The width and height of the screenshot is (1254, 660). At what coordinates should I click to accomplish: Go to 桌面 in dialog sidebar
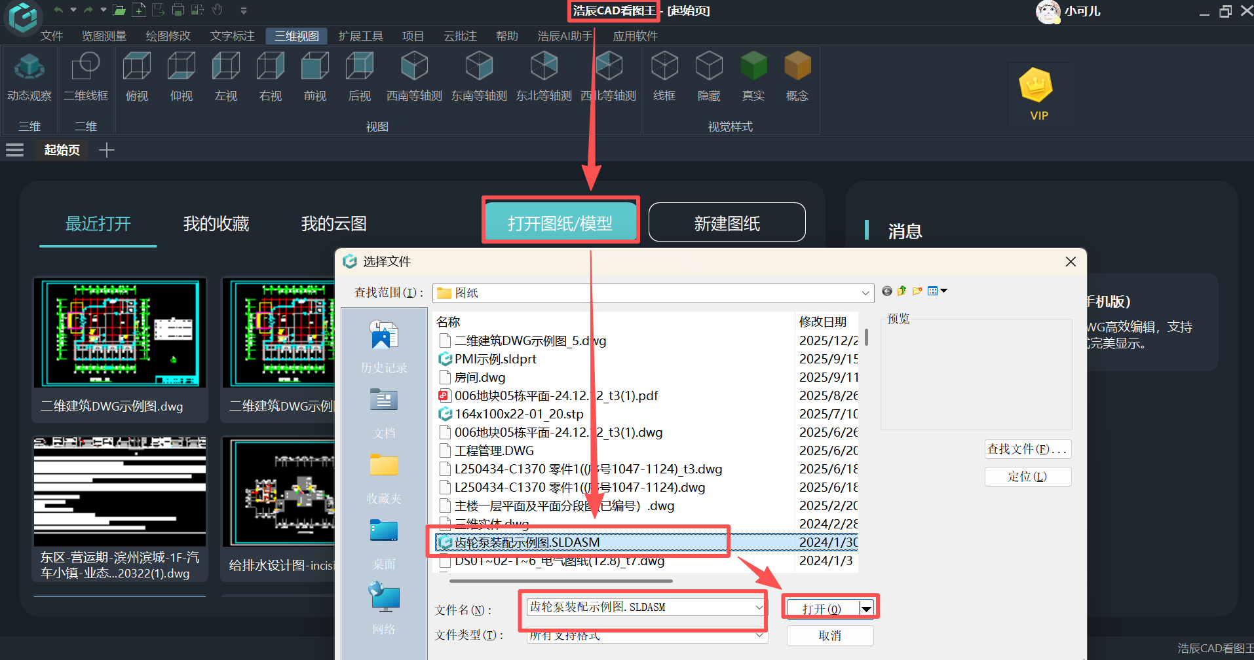click(x=384, y=544)
